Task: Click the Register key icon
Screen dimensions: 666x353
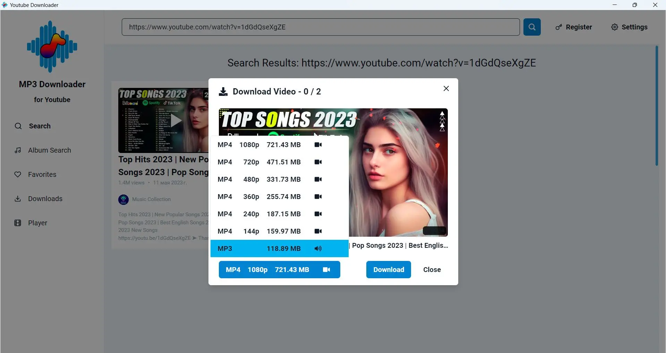Action: point(558,27)
